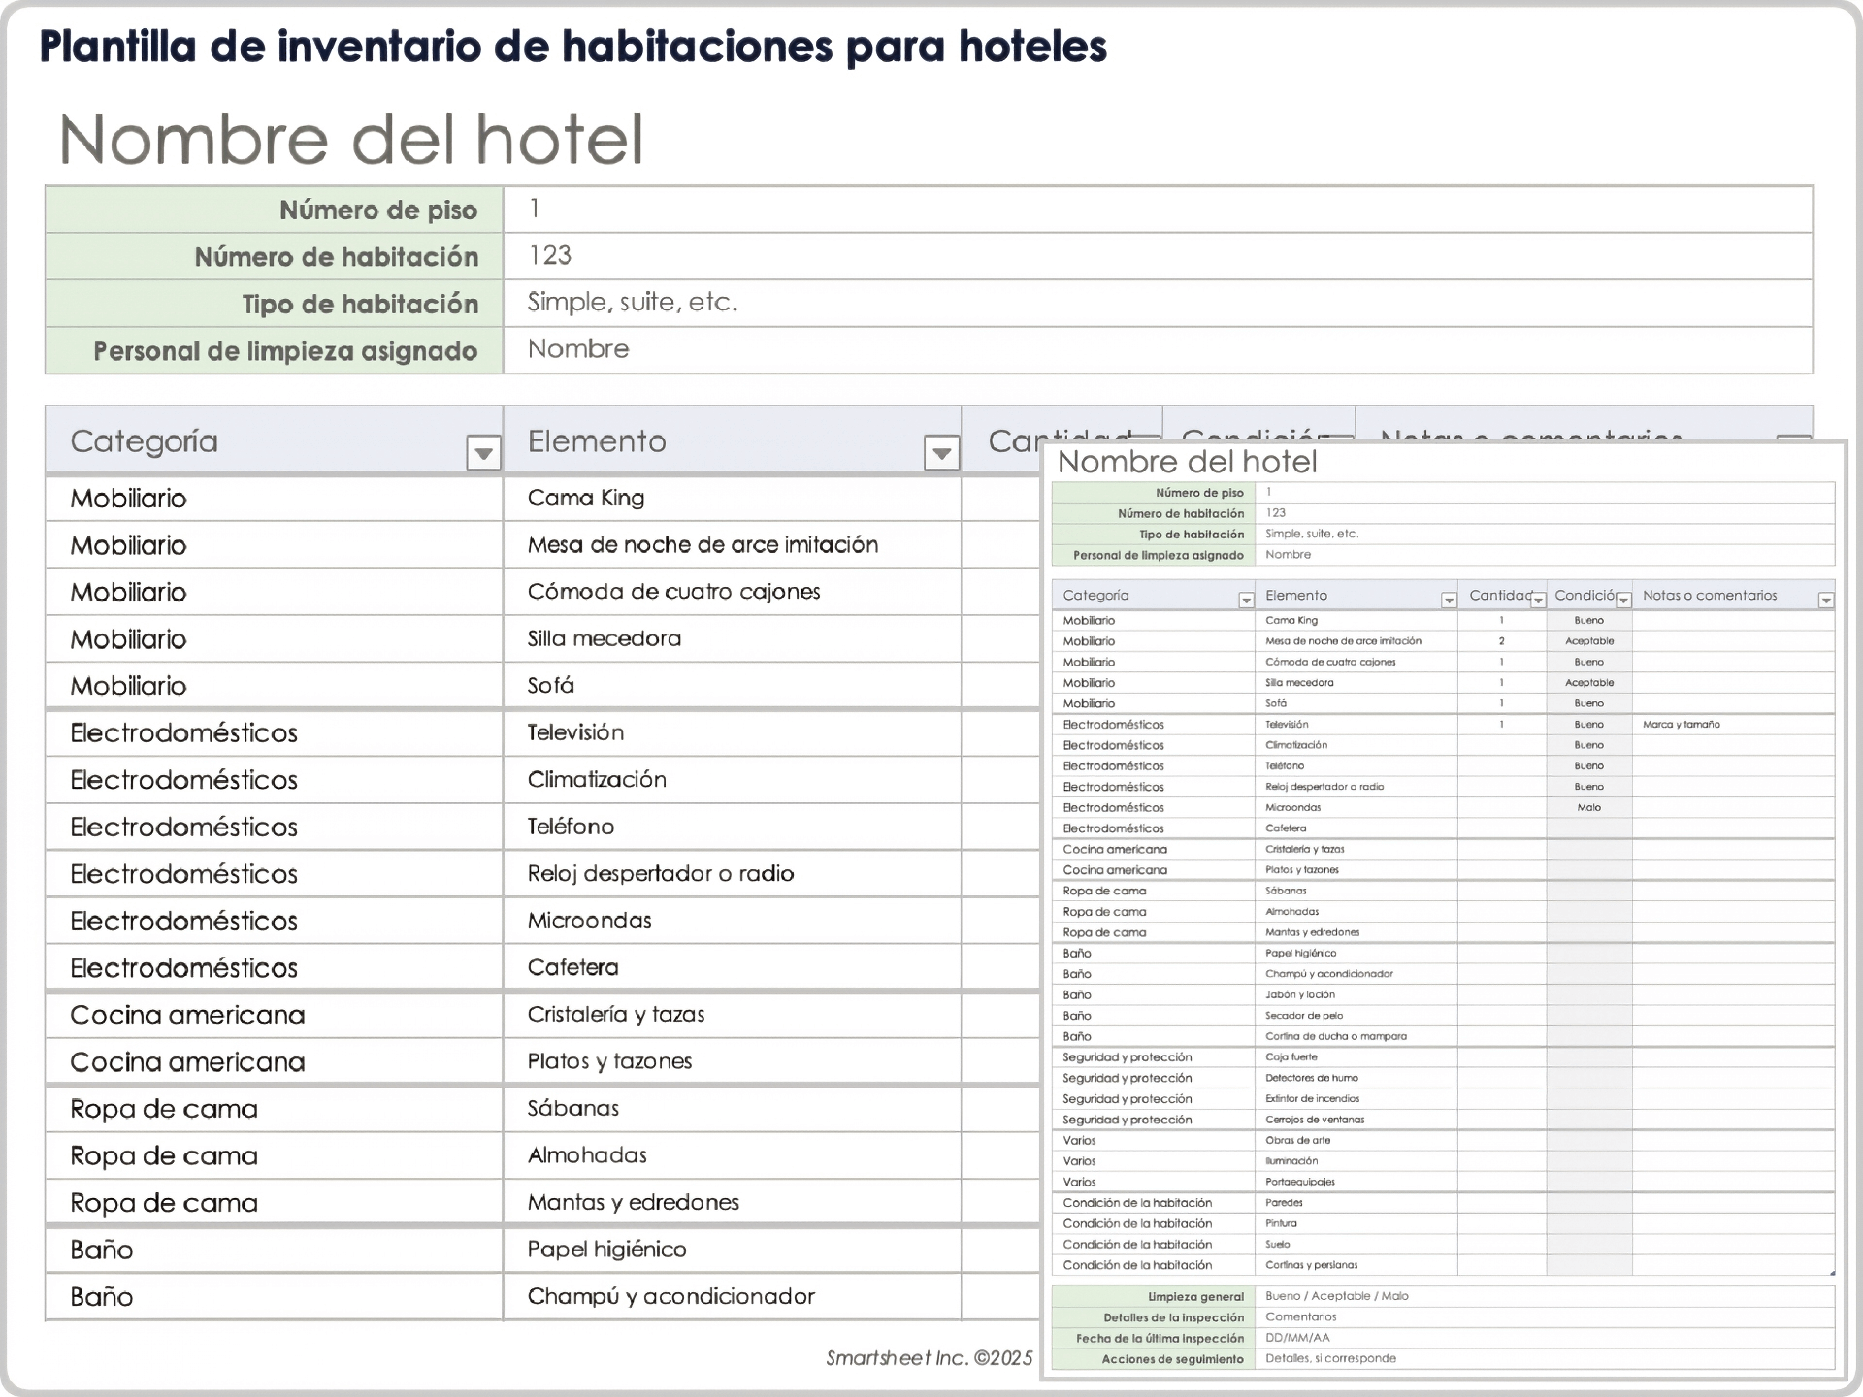
Task: Select the 'Malo' condition for Microondas in preview
Action: [x=1589, y=808]
